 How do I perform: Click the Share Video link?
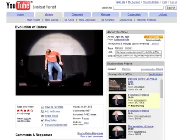(x=51, y=116)
